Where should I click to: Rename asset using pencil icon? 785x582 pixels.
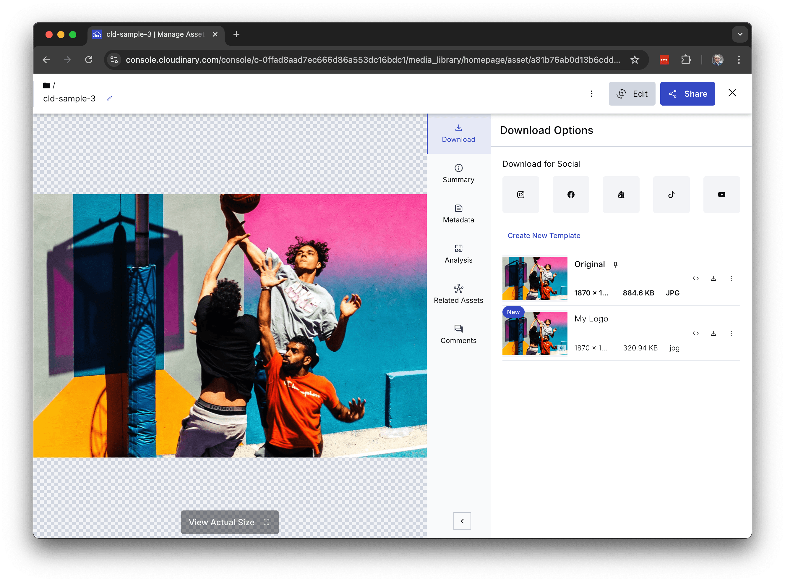109,99
